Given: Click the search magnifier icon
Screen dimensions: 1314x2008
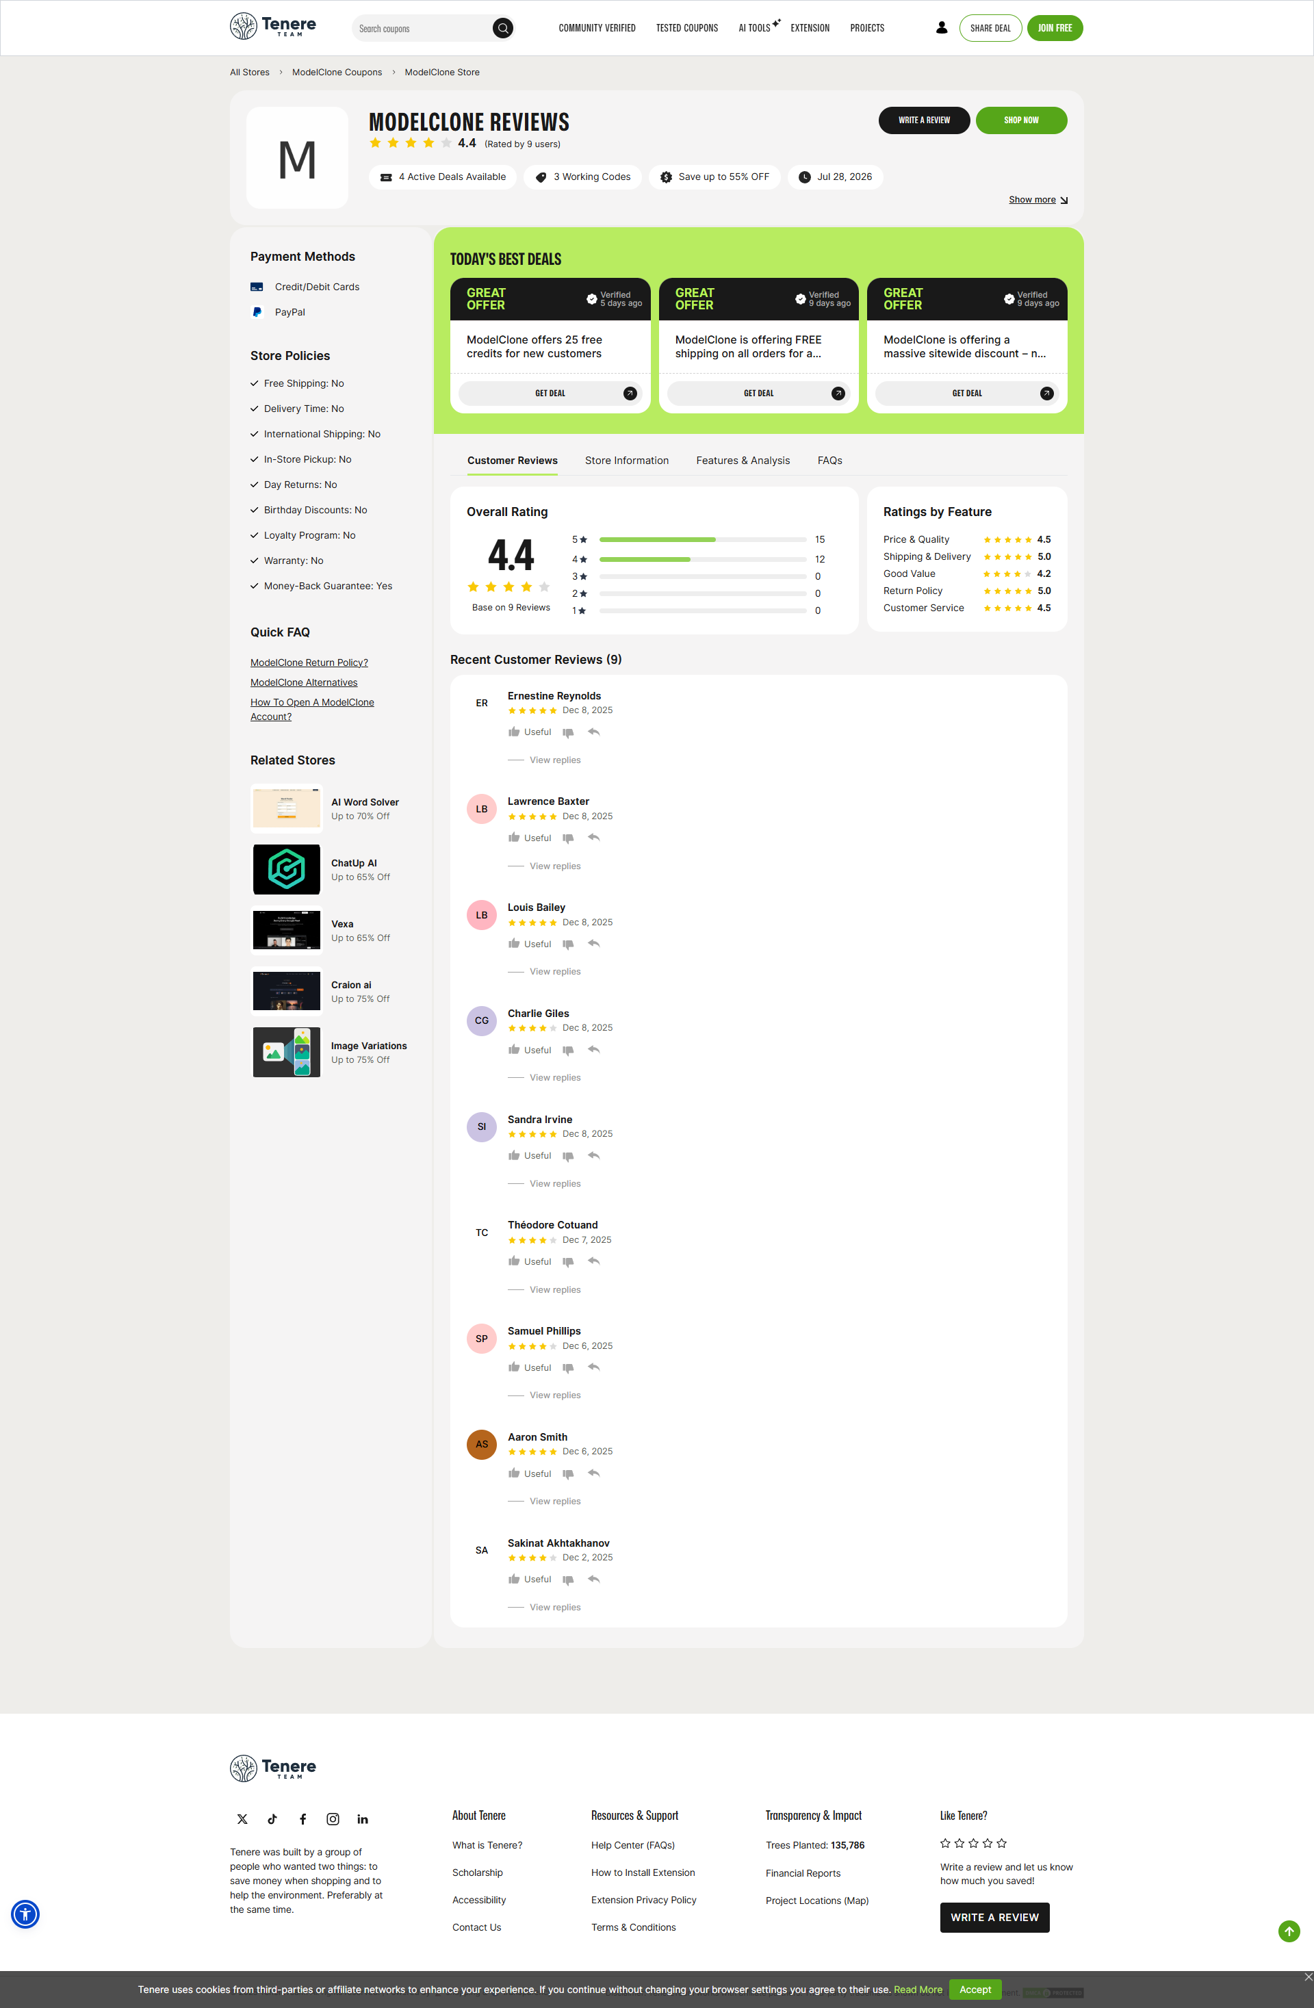Looking at the screenshot, I should tap(503, 29).
